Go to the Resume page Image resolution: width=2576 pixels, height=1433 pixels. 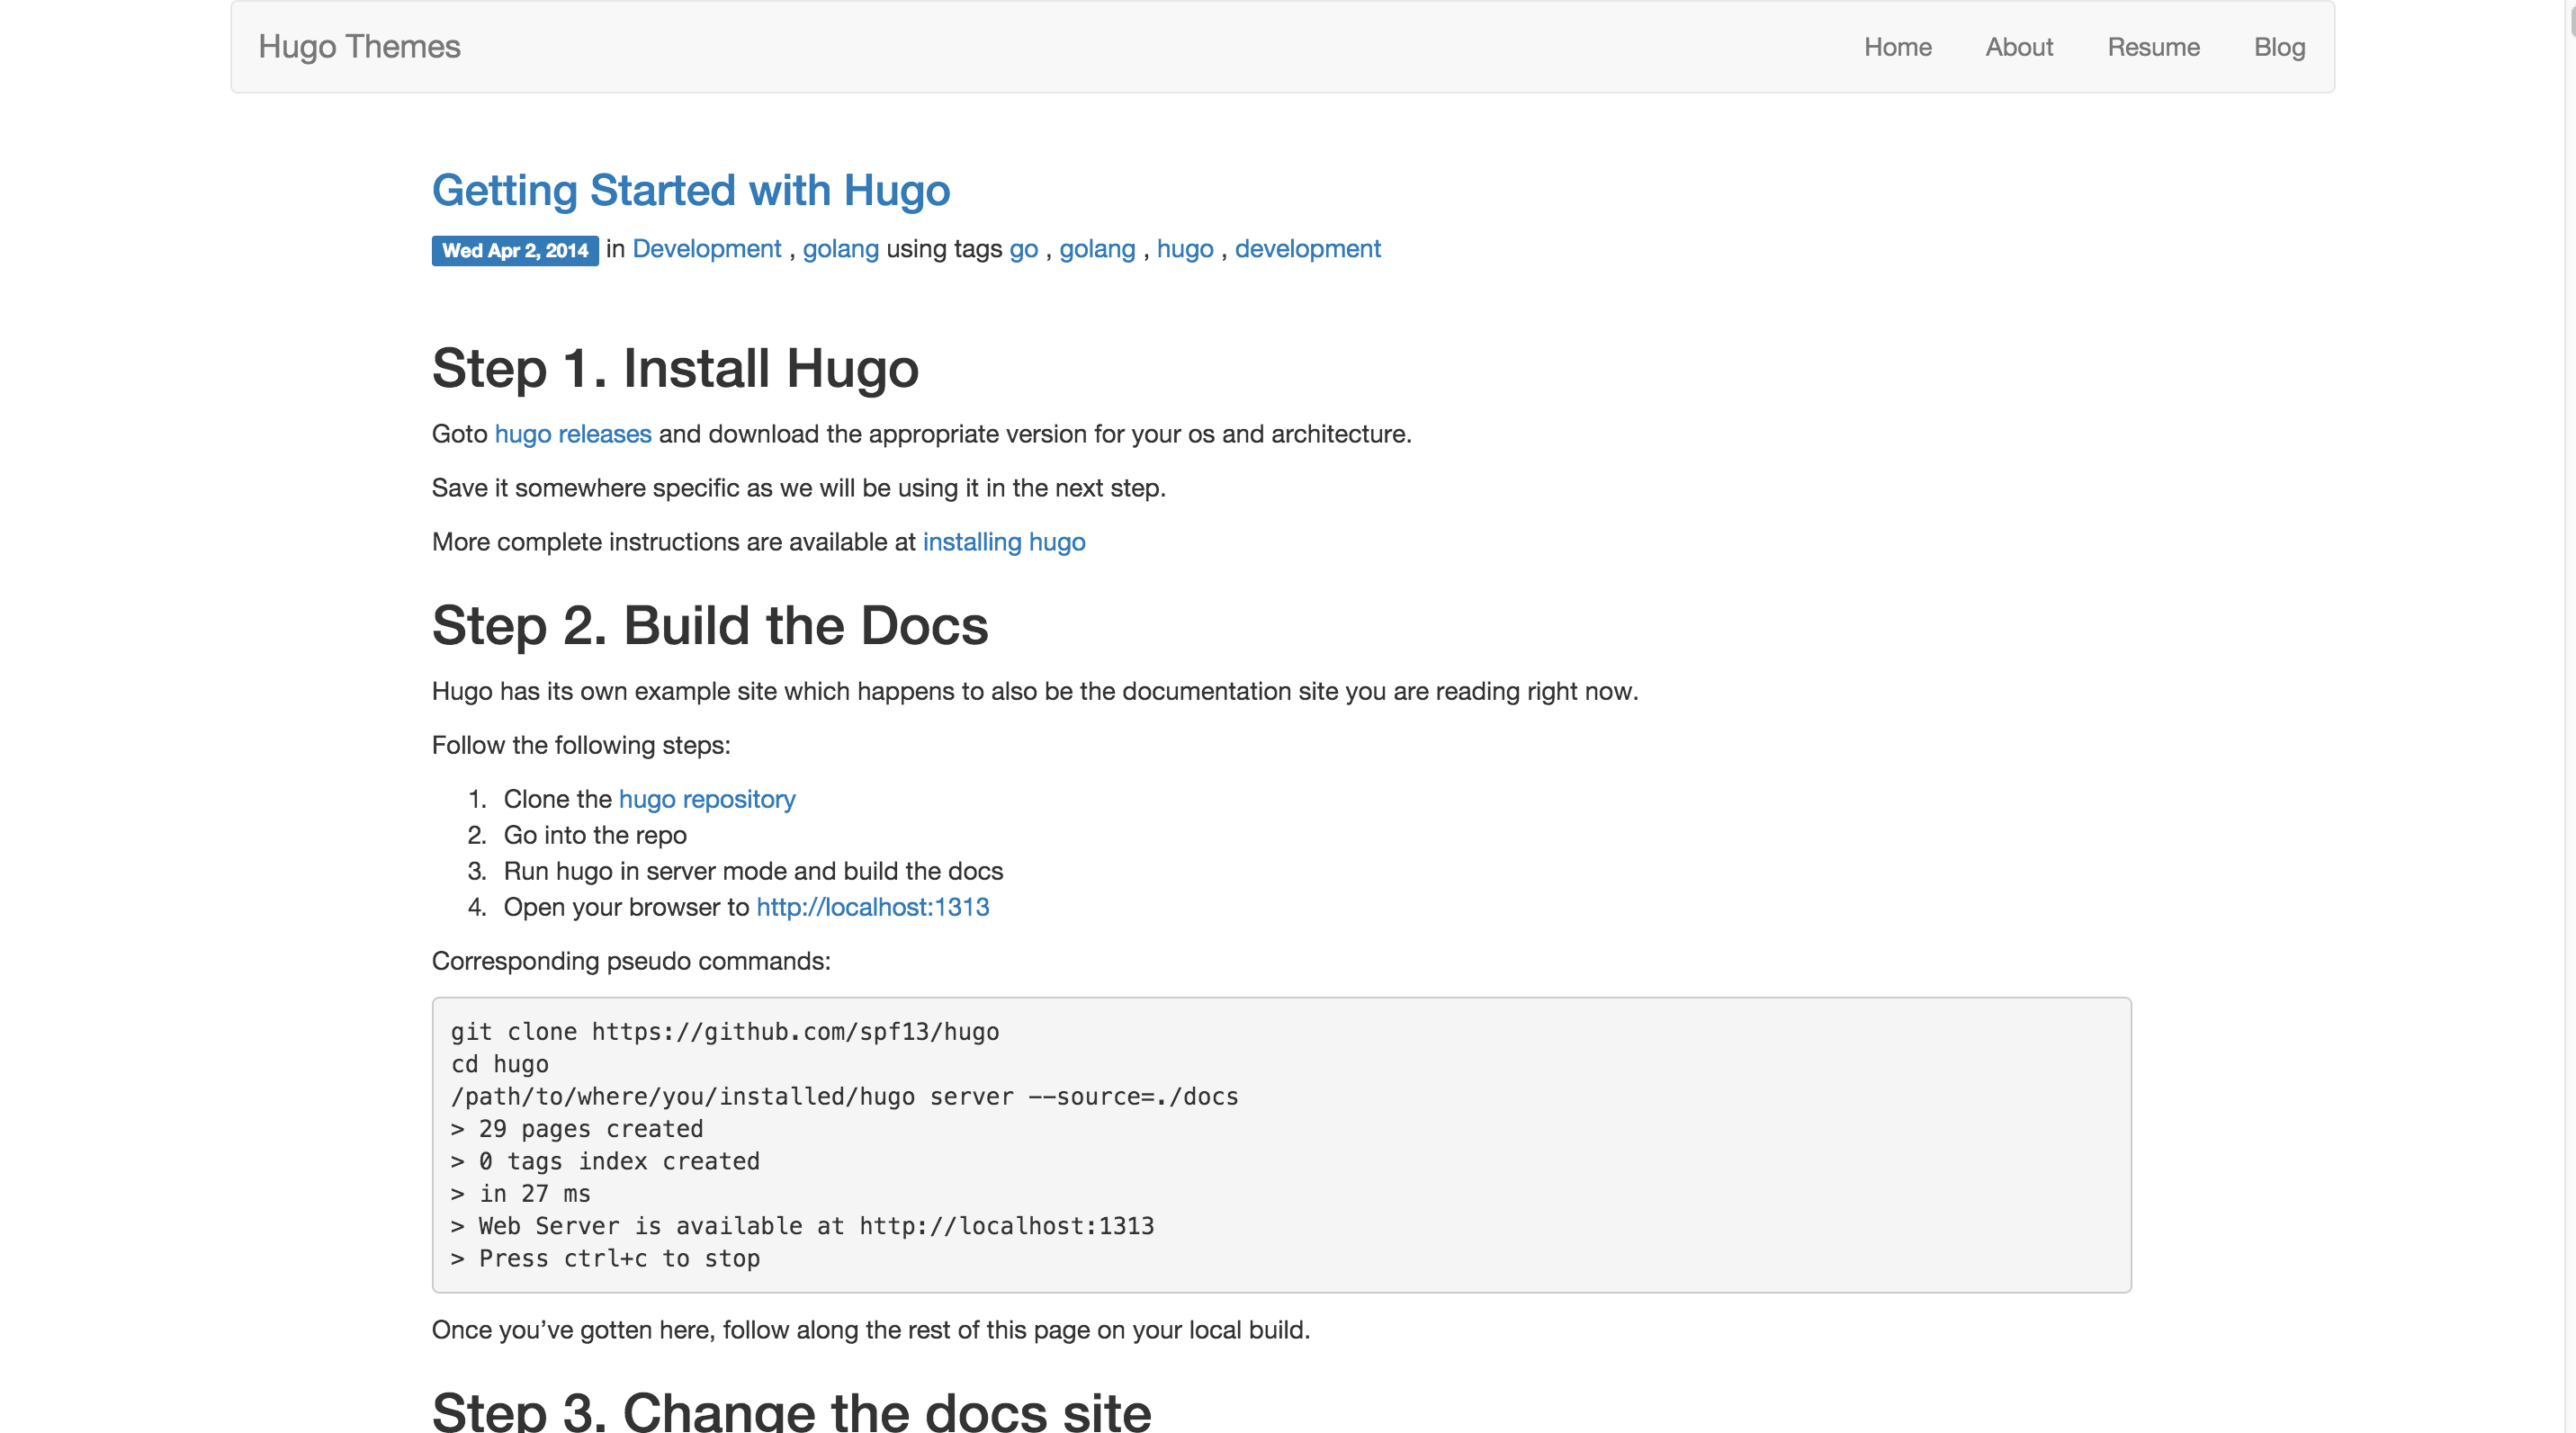tap(2153, 47)
